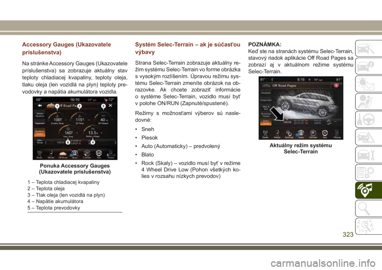Select the orange Selec-Terrain tab in right screen
382x270 pixels.
point(266,122)
